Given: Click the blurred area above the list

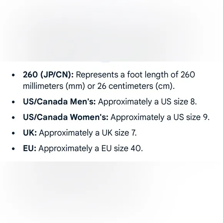Looking at the screenshot, I should 111,31.
